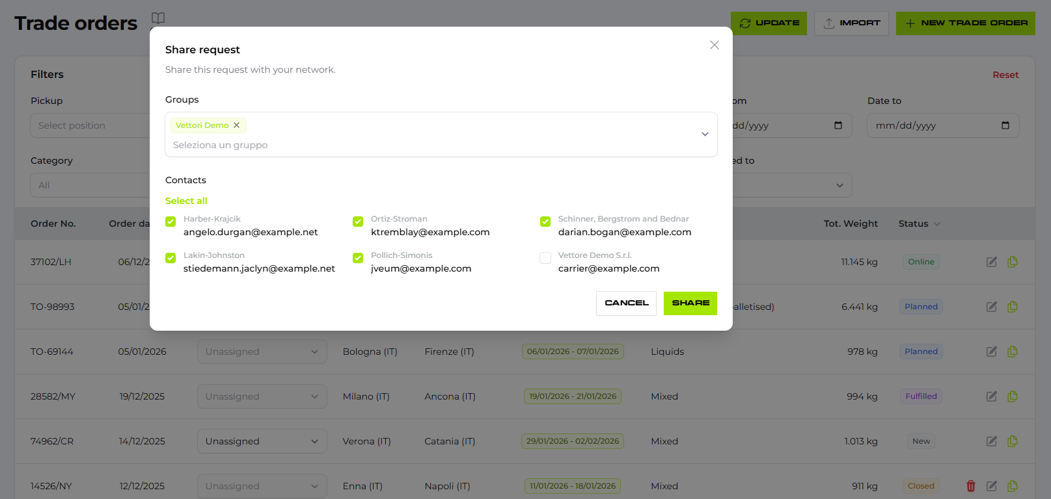Image resolution: width=1051 pixels, height=499 pixels.
Task: Uncheck the Harber-Krajcik contact checkbox
Action: (x=171, y=222)
